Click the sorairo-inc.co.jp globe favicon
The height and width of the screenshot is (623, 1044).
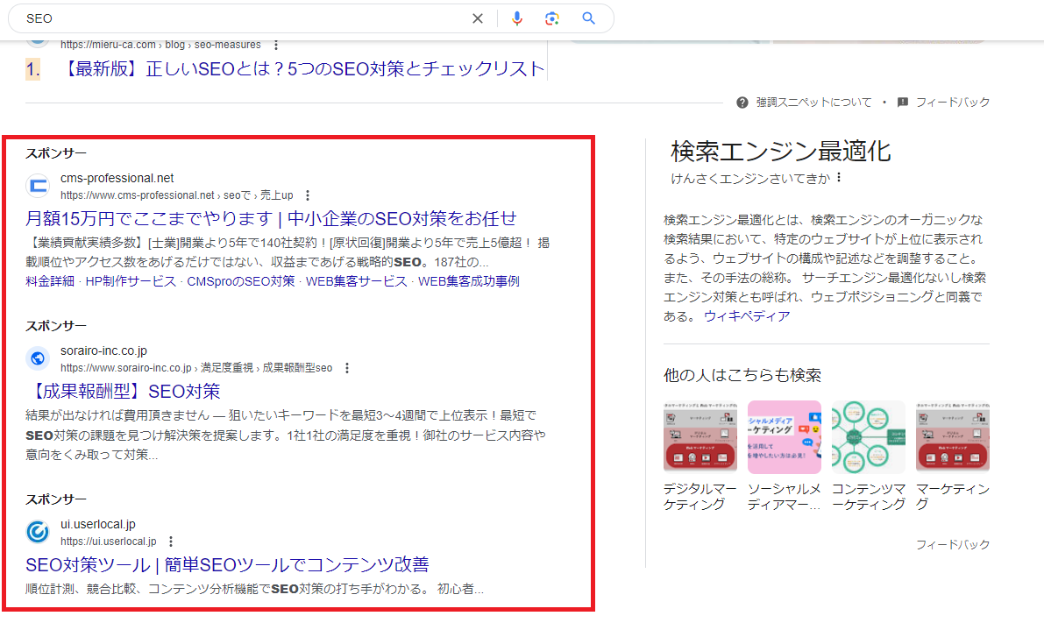pos(38,358)
